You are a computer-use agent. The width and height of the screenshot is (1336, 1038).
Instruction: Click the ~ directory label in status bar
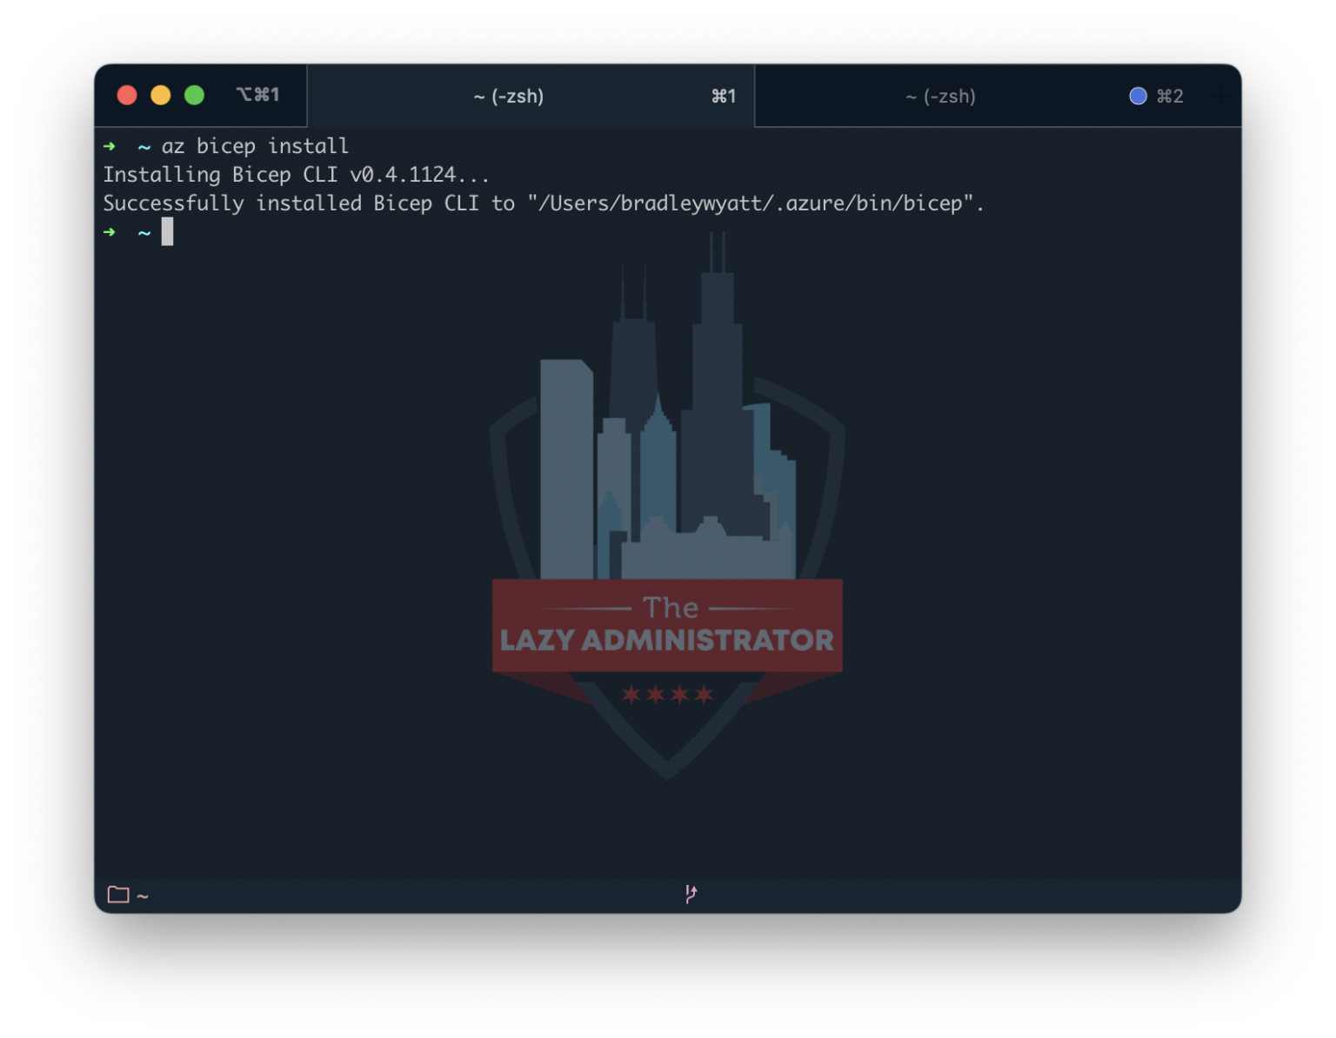pyautogui.click(x=143, y=896)
